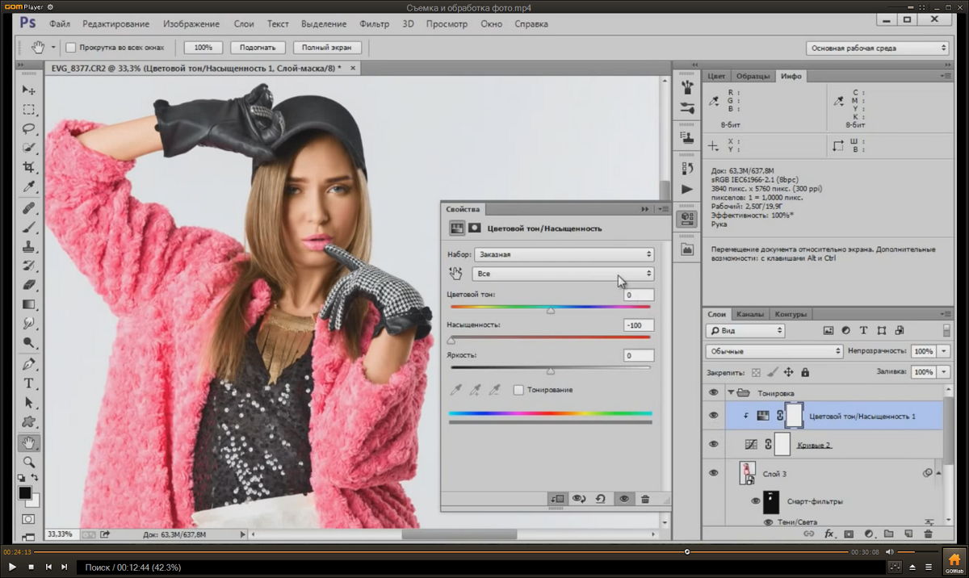Reset adjustment defaults in Properties panel
The image size is (969, 578).
click(601, 499)
